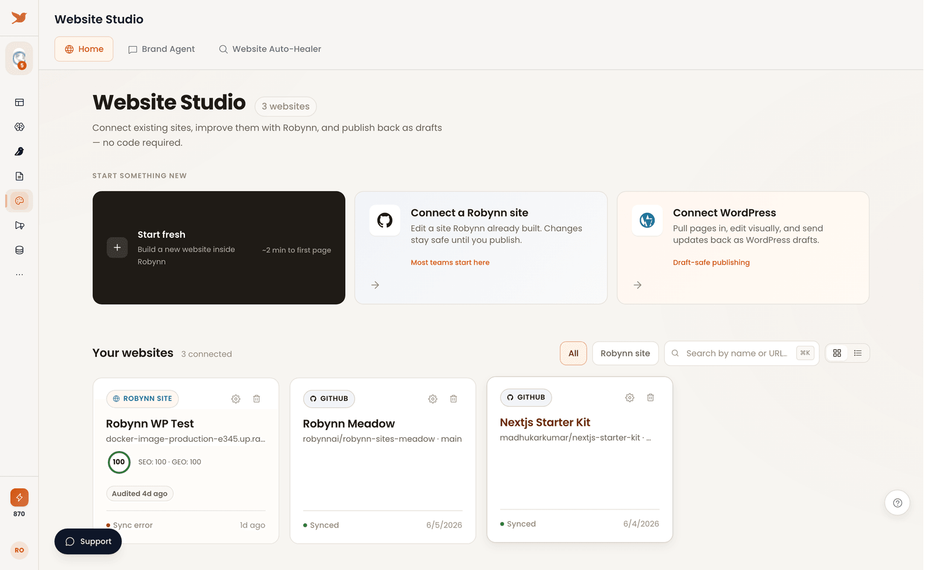Delete the Robynn WP Test website
Screen dimensions: 933x570
click(x=257, y=399)
